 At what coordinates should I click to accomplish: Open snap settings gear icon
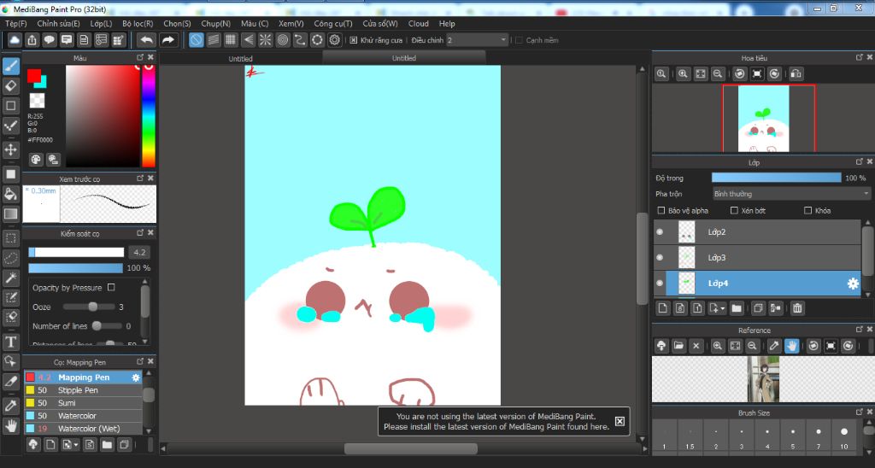point(334,39)
